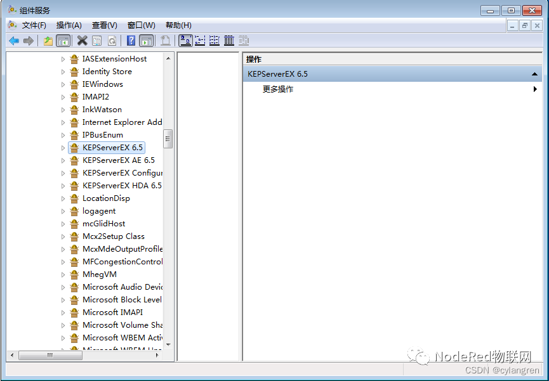Viewport: 549px width, 381px height.
Task: Select the Microsoft Volume Sha tree item
Action: (122, 325)
